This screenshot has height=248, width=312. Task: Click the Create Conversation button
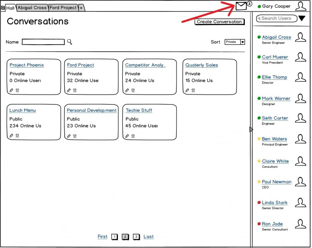tap(219, 22)
